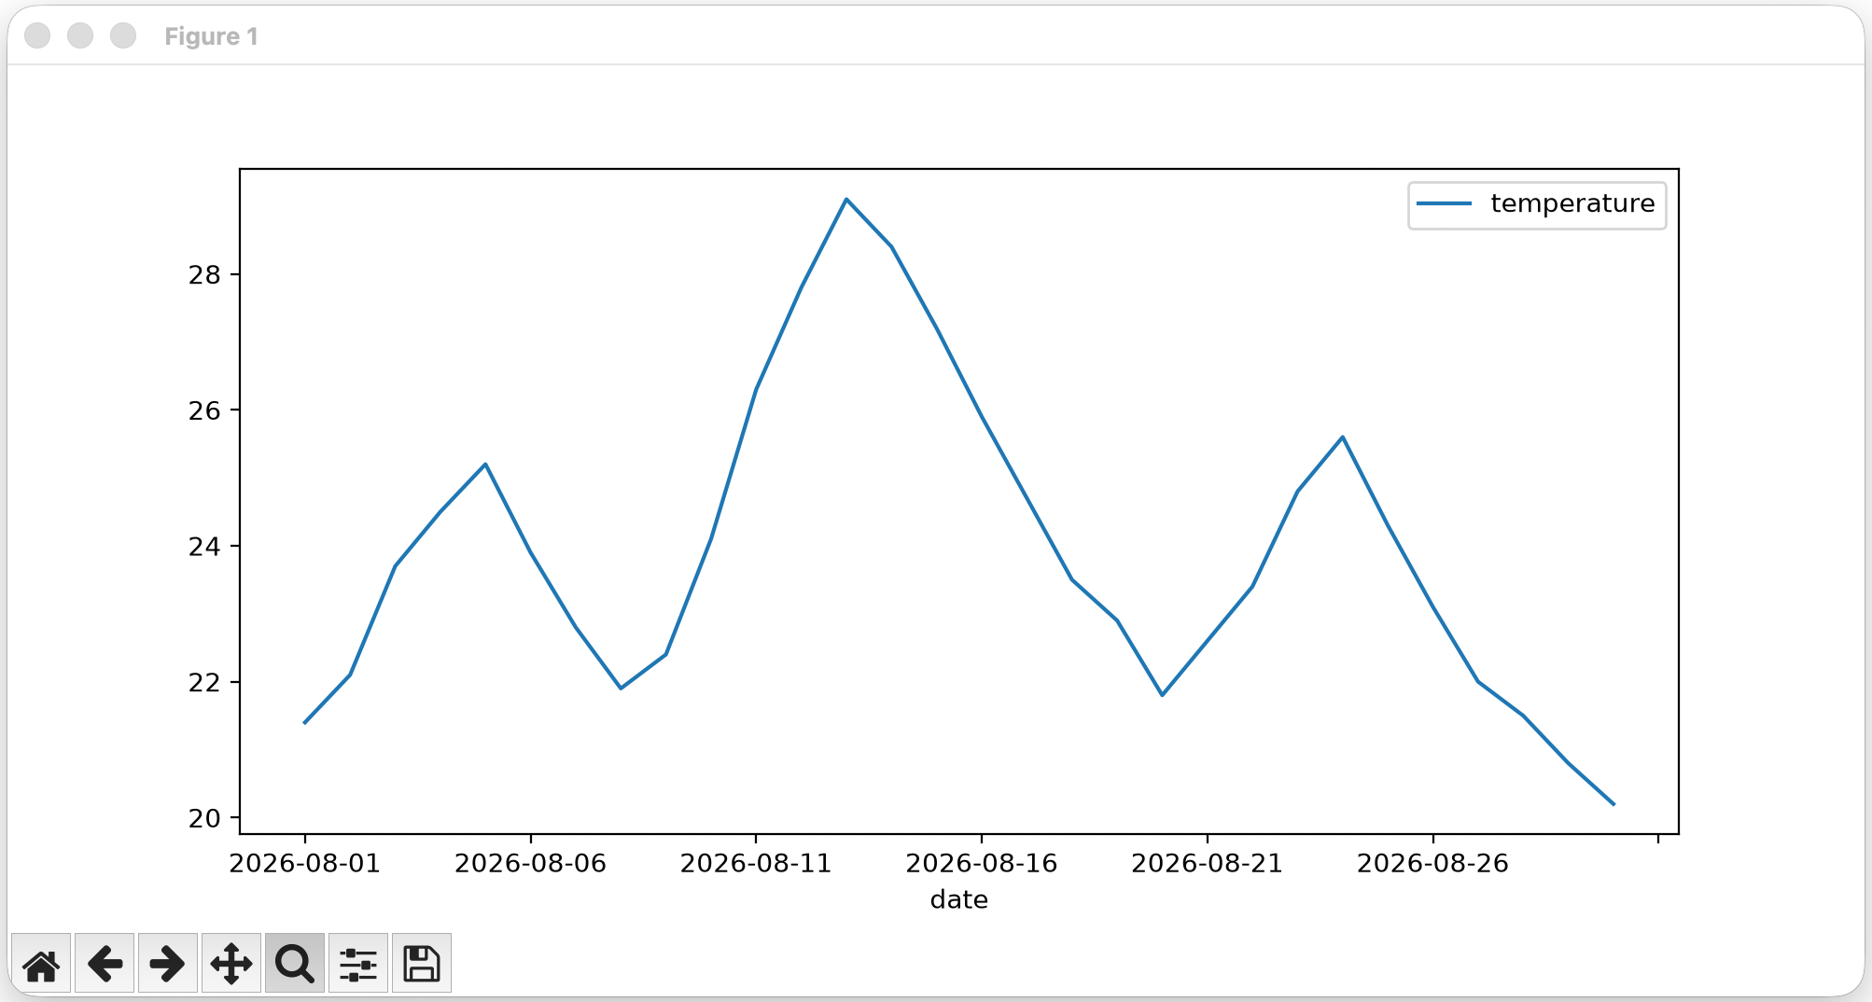1872x1002 pixels.
Task: Click x-axis label 2026-08-01
Action: pyautogui.click(x=305, y=863)
